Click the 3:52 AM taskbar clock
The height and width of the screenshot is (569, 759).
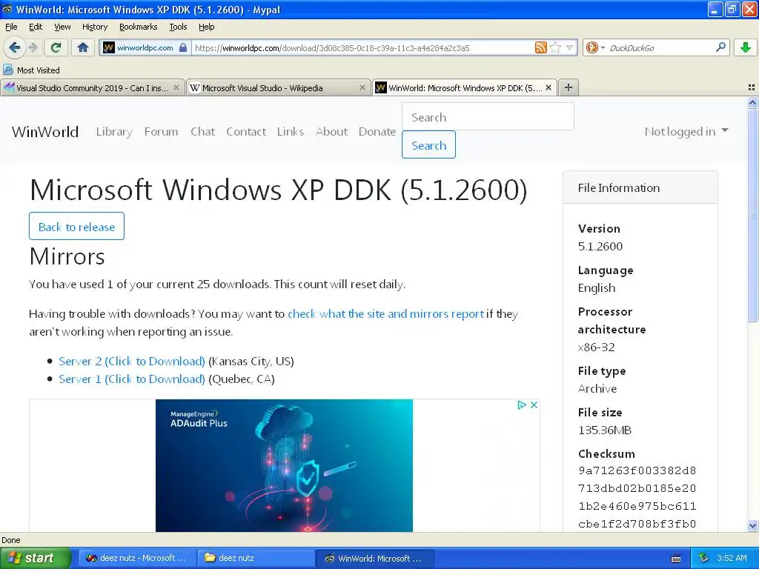tap(732, 558)
